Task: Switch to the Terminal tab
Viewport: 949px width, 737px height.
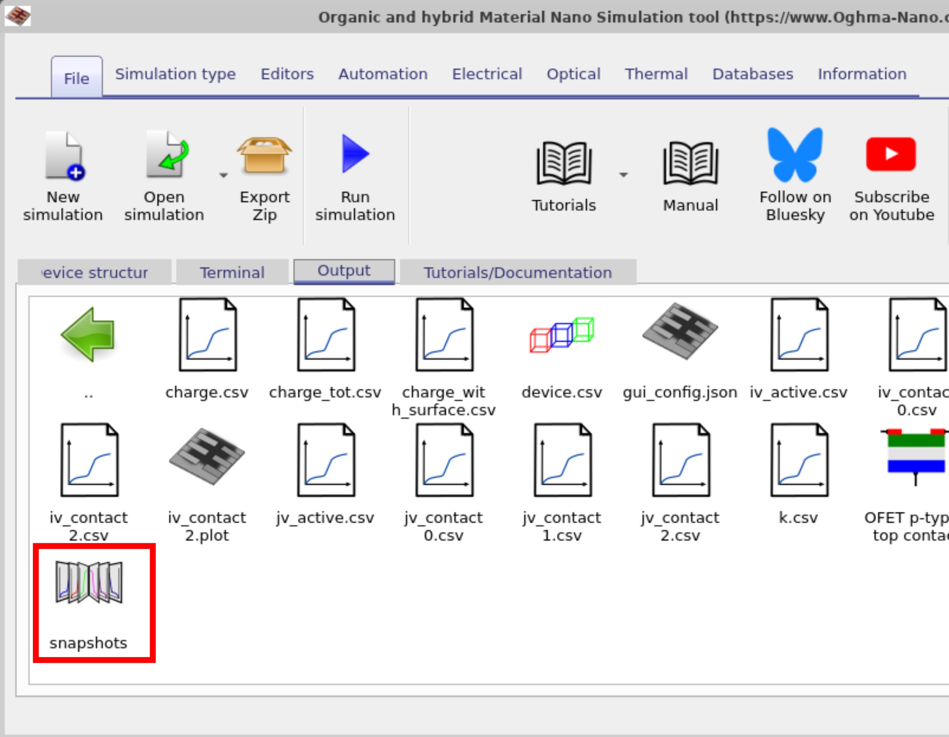Action: tap(232, 272)
